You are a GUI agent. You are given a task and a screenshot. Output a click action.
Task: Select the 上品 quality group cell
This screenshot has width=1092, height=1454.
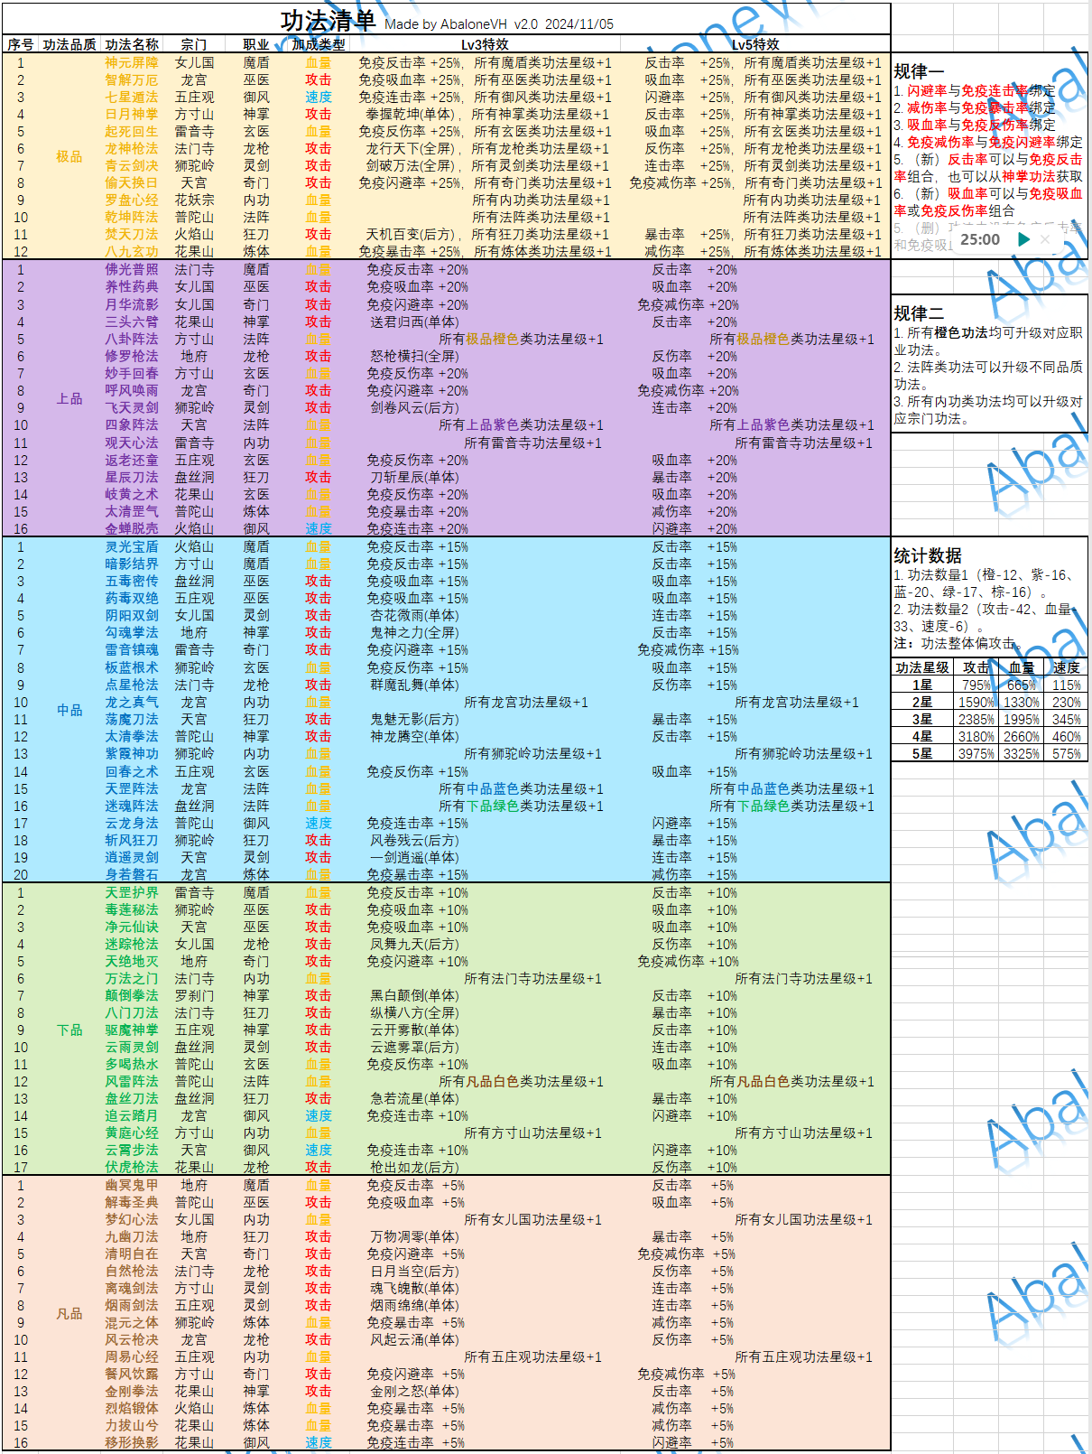pos(69,398)
